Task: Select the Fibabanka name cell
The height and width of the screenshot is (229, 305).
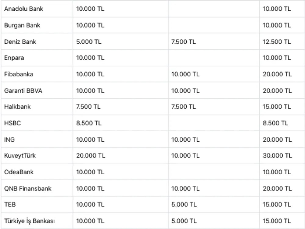Action: 19,74
